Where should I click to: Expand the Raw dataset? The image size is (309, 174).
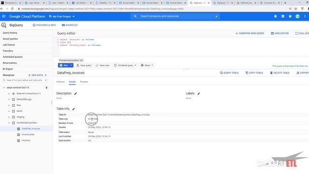tap(9, 105)
